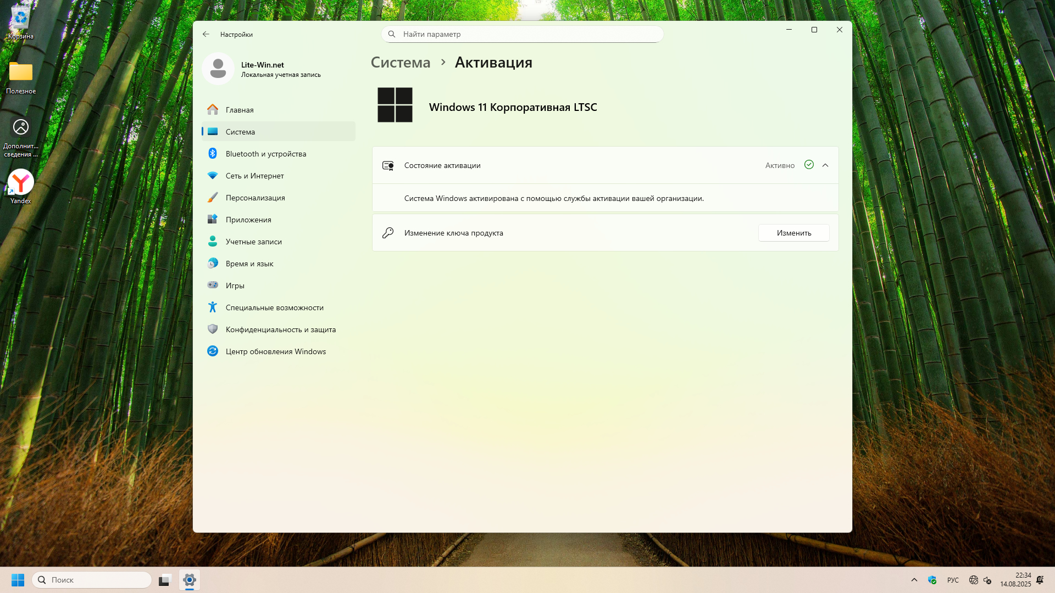Open Центр обновления Windows

click(x=275, y=351)
